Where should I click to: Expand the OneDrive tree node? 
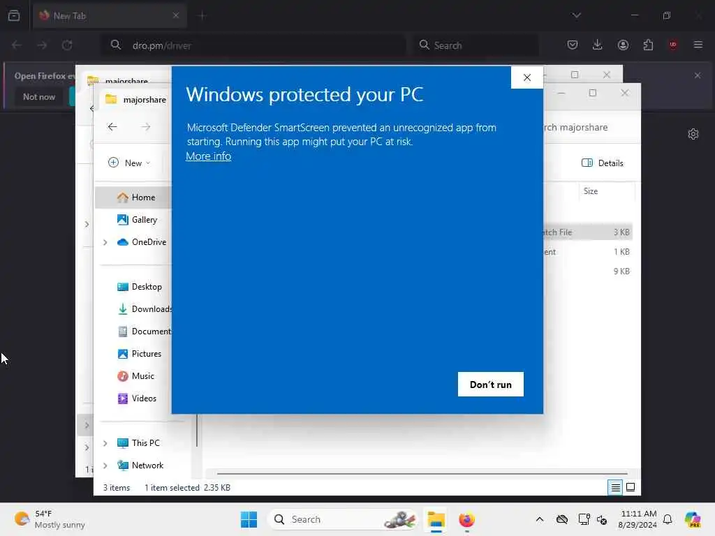tap(105, 242)
